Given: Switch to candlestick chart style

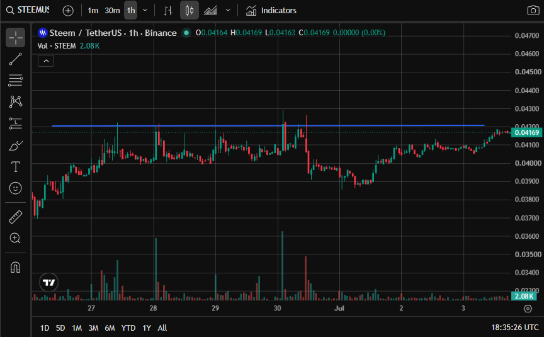Looking at the screenshot, I should 189,11.
